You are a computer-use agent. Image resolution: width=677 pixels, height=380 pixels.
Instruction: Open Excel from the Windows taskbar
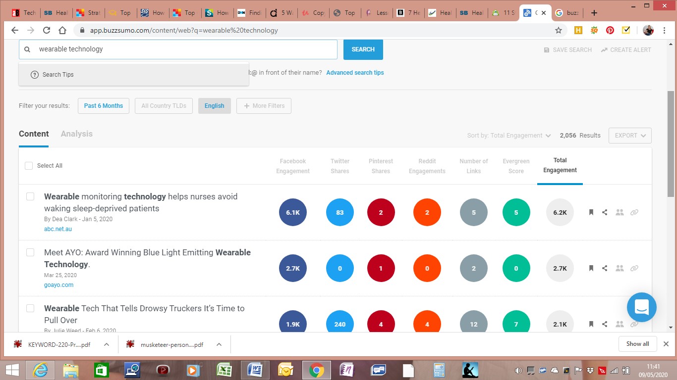225,370
